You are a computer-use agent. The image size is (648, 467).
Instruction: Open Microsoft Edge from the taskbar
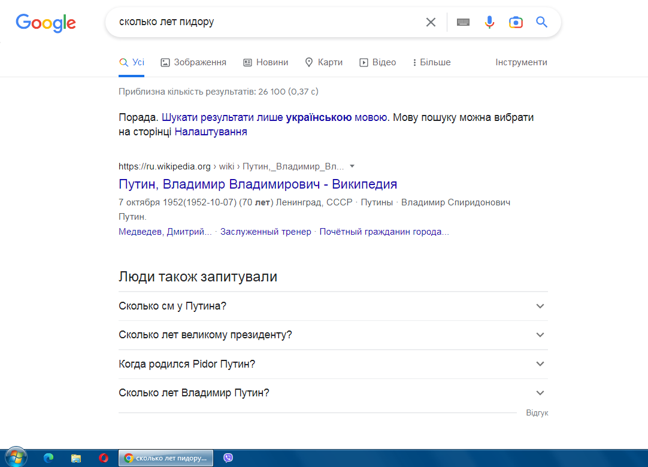tap(49, 458)
